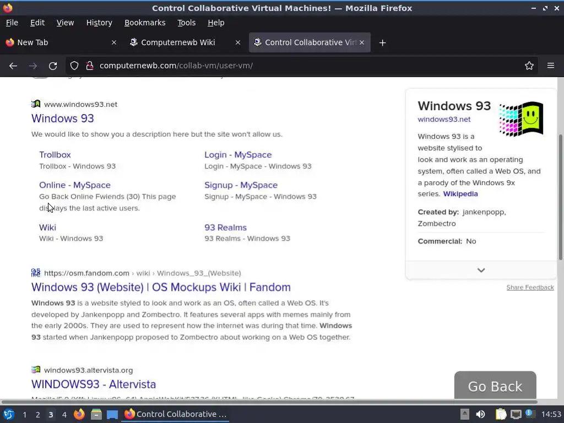Open the Wikipedia link in info panel
This screenshot has width=564, height=423.
click(460, 194)
